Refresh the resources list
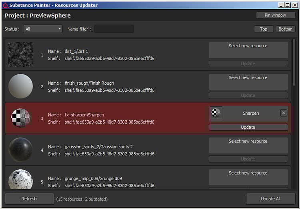 [29, 199]
